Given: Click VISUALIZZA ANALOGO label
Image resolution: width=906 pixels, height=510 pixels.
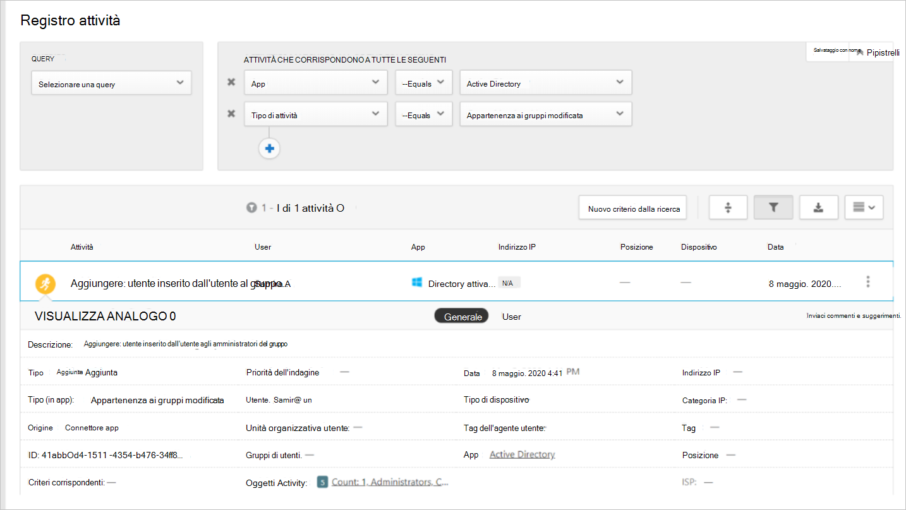Looking at the screenshot, I should [x=105, y=317].
